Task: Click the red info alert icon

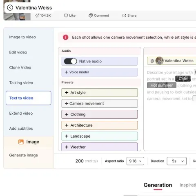Action: pyautogui.click(x=66, y=37)
